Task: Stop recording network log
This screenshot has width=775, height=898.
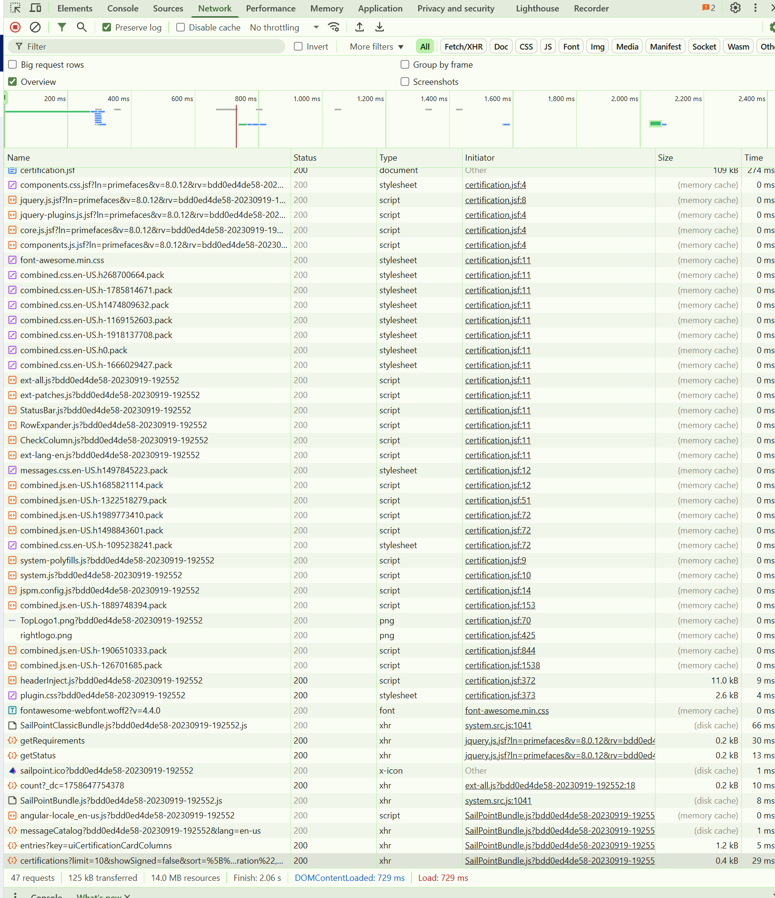Action: pos(15,27)
